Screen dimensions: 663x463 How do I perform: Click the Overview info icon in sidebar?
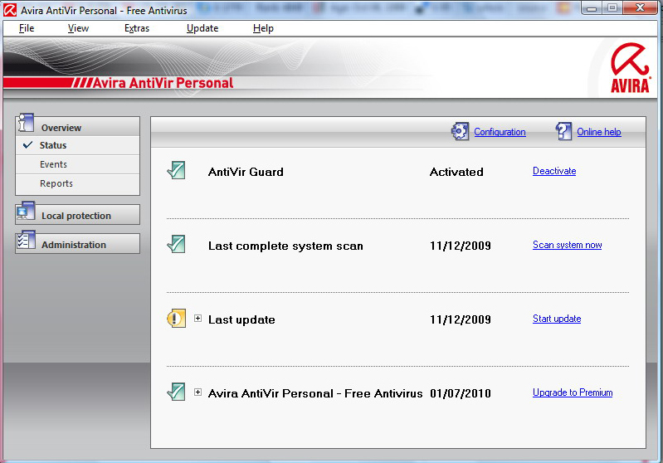[26, 124]
